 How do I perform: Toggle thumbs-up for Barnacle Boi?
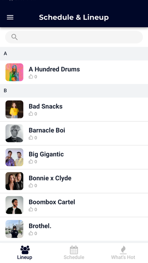click(31, 138)
